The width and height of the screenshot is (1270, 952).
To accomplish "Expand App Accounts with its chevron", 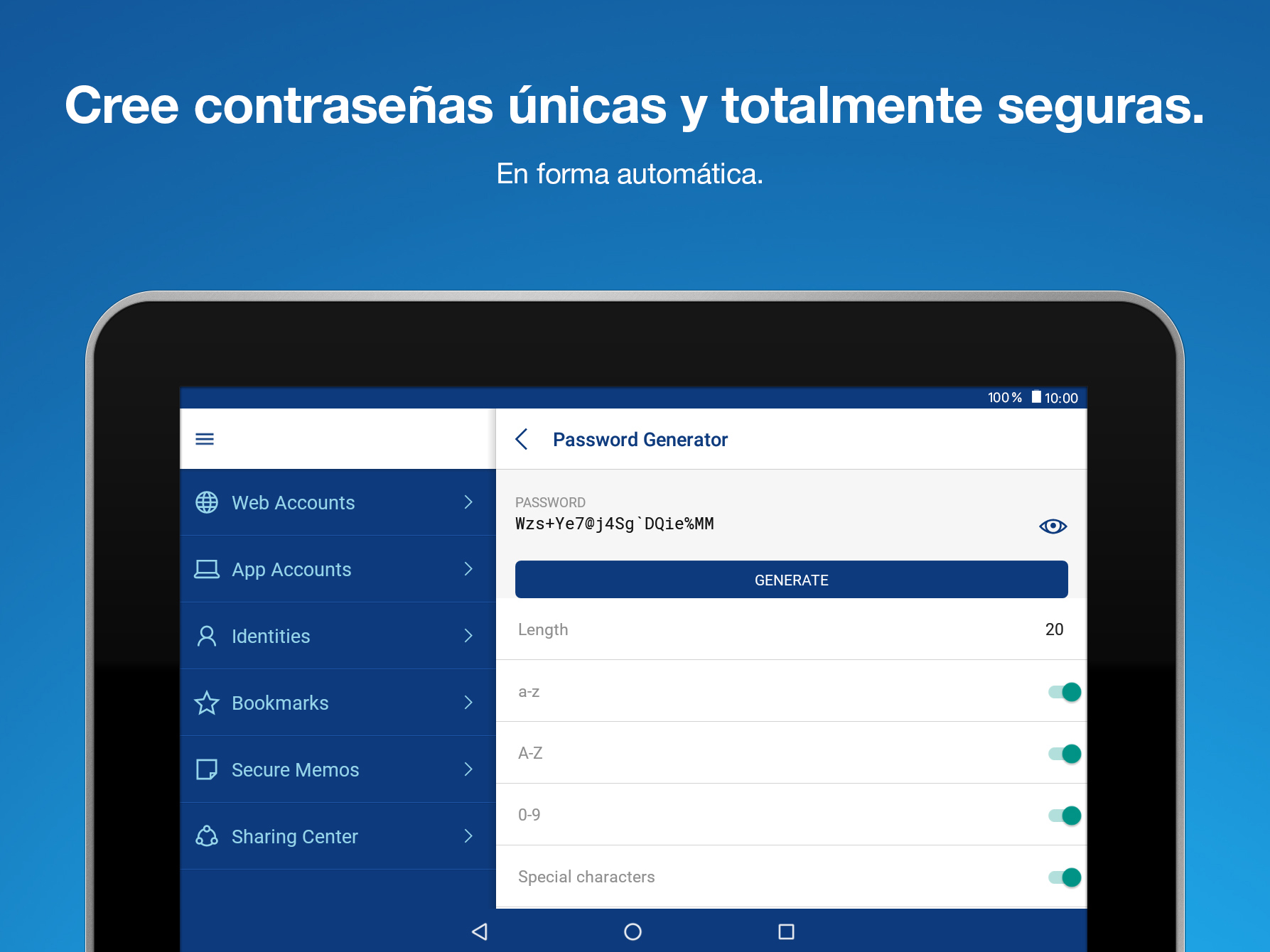I will click(468, 569).
